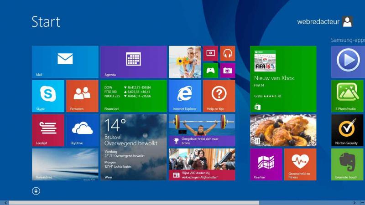The height and width of the screenshot is (205, 365).
Task: Open the Bureaublad (Desktop) tile
Action: [x=65, y=164]
